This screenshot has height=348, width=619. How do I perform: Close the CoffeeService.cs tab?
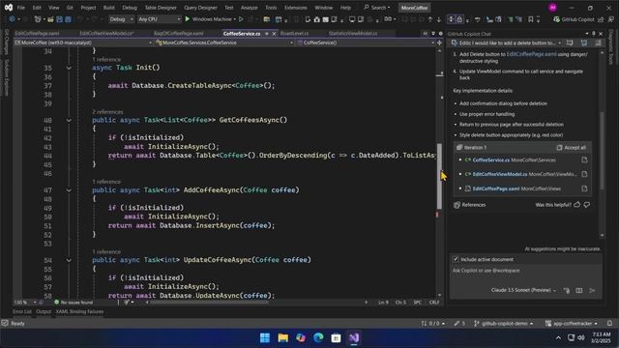[274, 34]
